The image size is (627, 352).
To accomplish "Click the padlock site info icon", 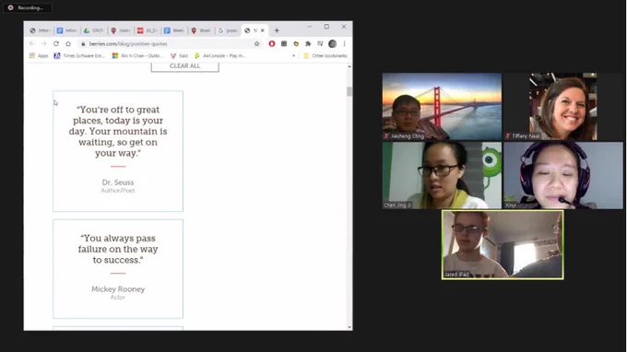I will tap(83, 44).
